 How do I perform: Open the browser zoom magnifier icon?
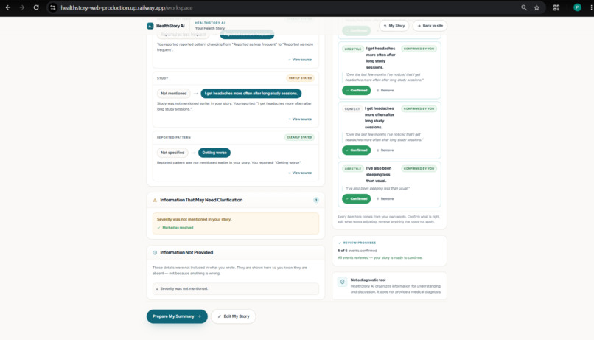[524, 7]
